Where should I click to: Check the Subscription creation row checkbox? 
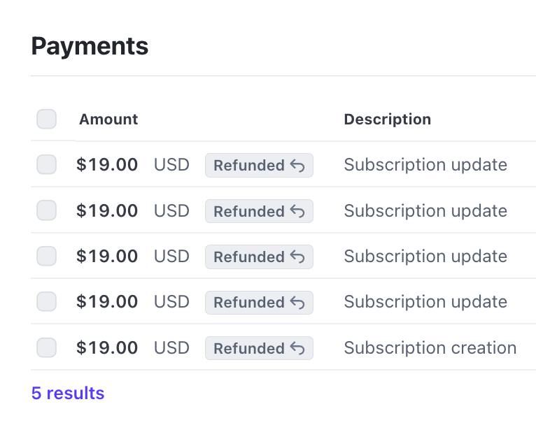tap(47, 347)
